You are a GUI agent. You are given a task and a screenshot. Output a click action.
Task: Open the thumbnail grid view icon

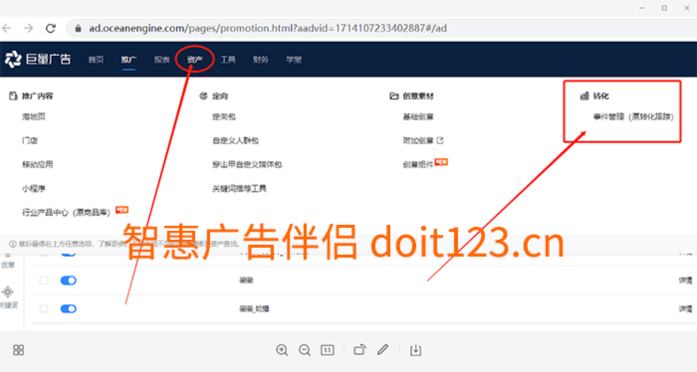(x=18, y=350)
